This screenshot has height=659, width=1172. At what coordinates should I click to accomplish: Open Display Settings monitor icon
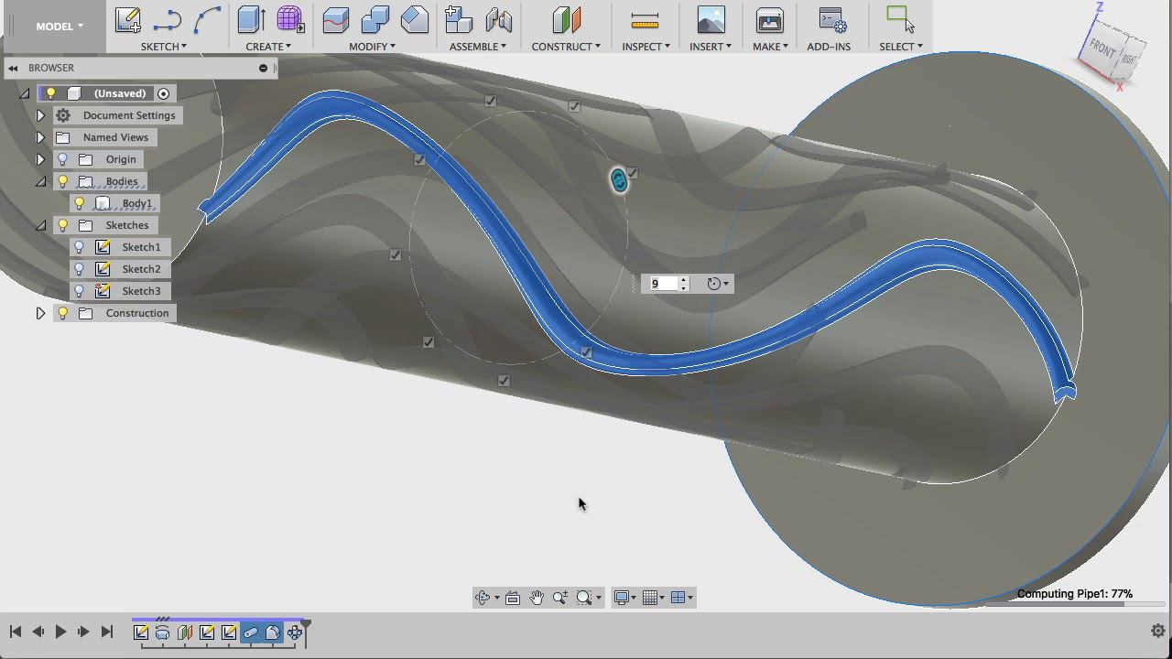[x=621, y=598]
